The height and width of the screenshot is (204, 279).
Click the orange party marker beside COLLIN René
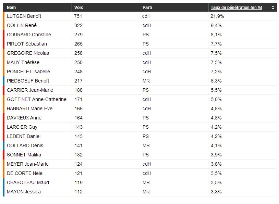(x=3, y=25)
